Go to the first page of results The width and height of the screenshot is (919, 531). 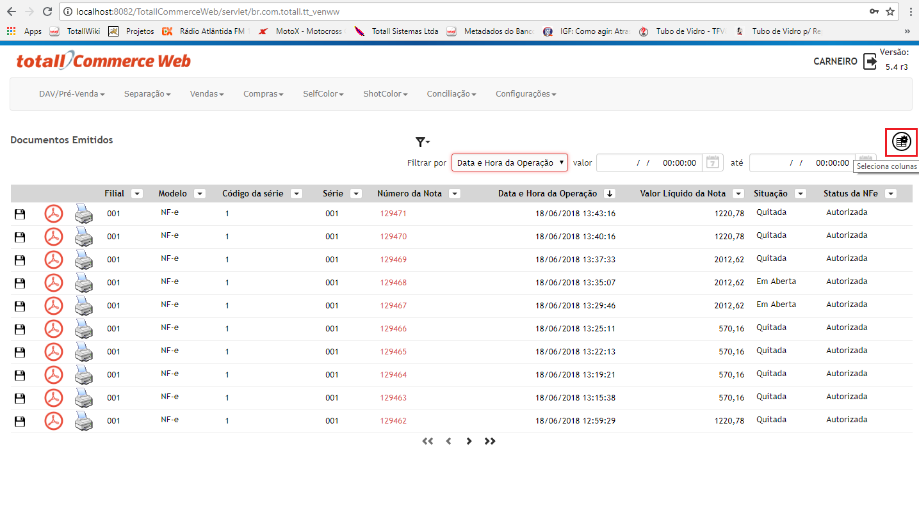coord(428,441)
